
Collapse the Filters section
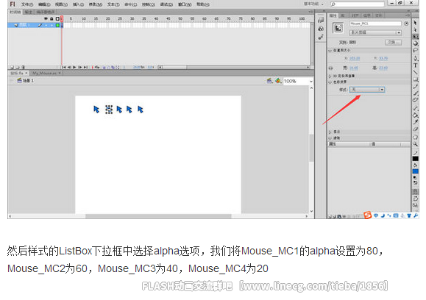click(x=330, y=138)
